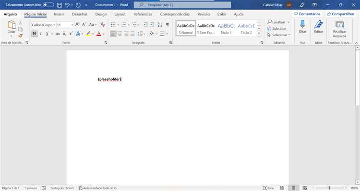Toggle underline S button
Screen dimensions: 360x191
click(x=47, y=34)
